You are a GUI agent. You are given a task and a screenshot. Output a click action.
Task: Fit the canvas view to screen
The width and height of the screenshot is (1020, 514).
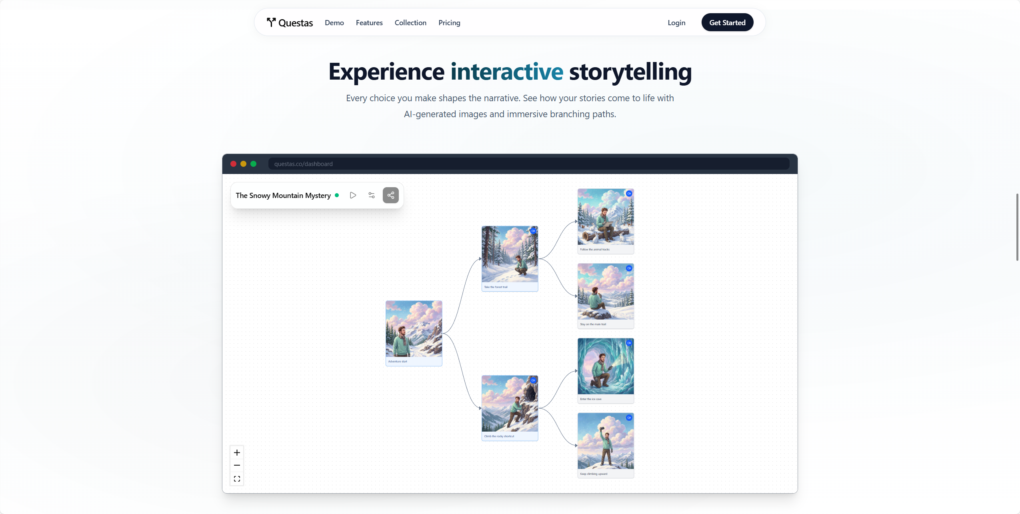[237, 479]
